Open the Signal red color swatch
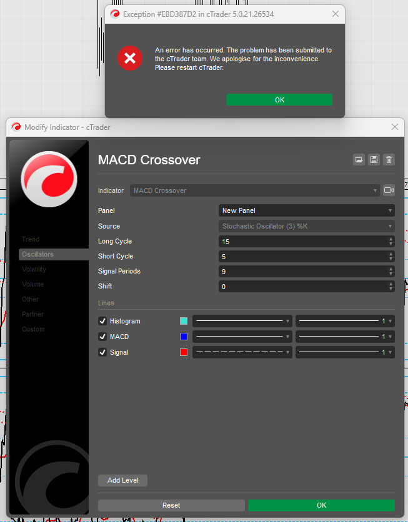 [x=184, y=352]
